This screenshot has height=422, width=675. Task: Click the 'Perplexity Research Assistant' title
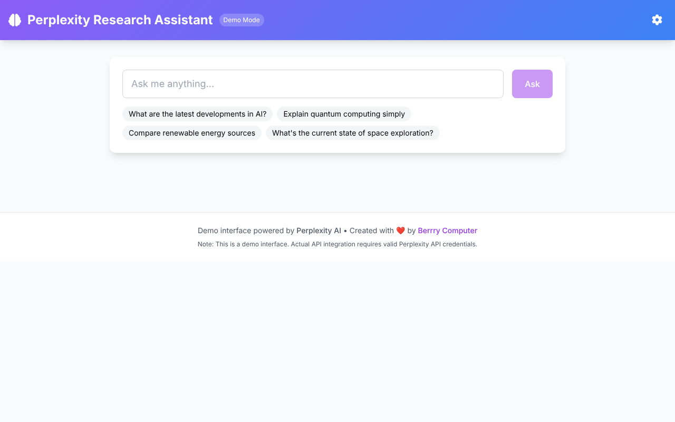click(x=120, y=20)
